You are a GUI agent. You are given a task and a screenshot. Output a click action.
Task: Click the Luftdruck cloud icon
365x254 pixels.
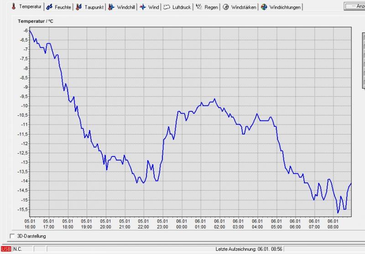pyautogui.click(x=167, y=7)
